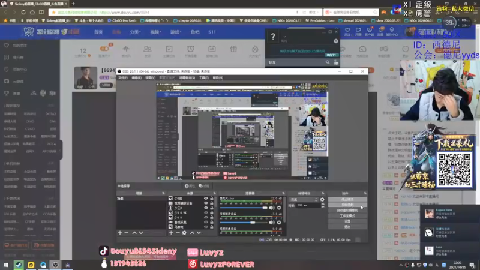This screenshot has height=270, width=480.
Task: Remove the selected scene in OBS
Action: tap(127, 233)
